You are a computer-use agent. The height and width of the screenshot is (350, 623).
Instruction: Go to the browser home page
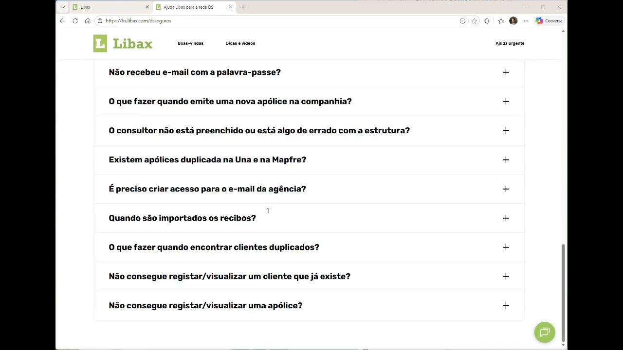point(88,21)
